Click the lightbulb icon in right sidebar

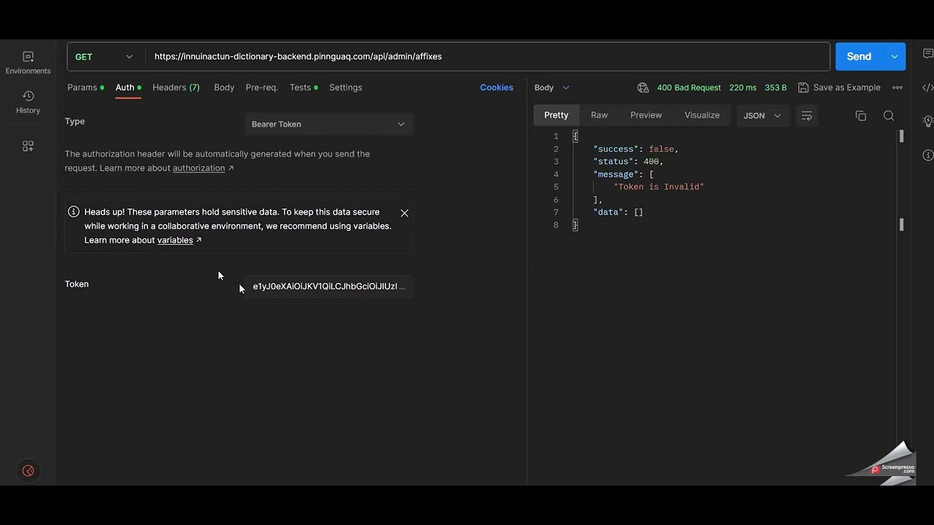928,121
